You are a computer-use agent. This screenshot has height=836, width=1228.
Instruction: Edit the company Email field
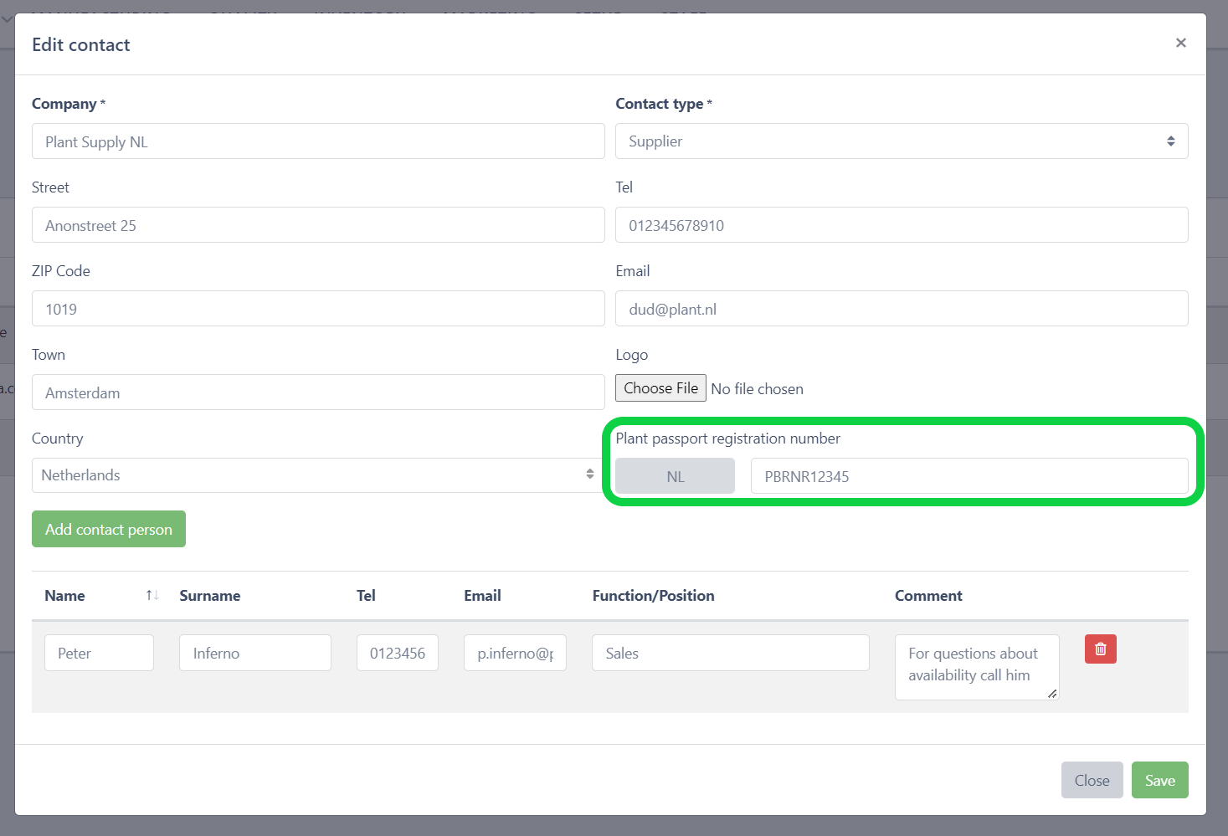901,309
